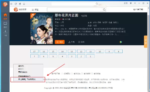Click the orange app logo in the sidebar
Image resolution: width=150 pixels, height=92 pixels.
coord(5,4)
